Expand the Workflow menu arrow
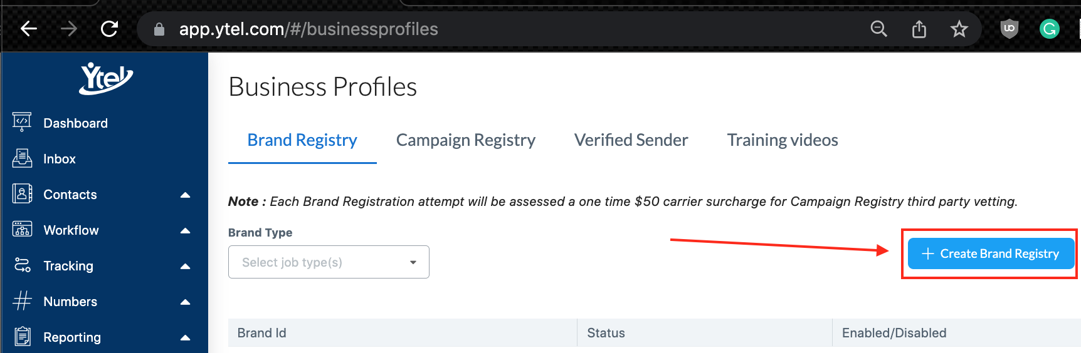The image size is (1081, 353). [x=185, y=230]
